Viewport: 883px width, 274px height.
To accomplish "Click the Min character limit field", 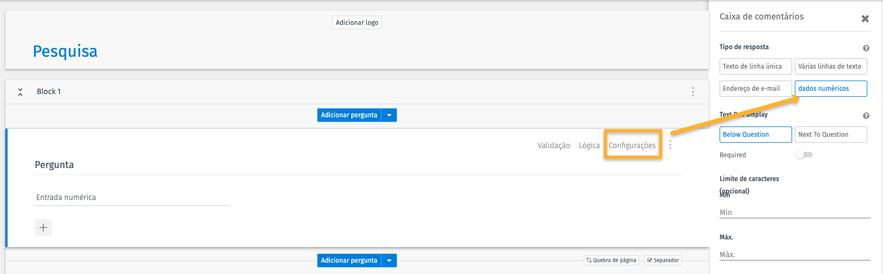I will (794, 212).
